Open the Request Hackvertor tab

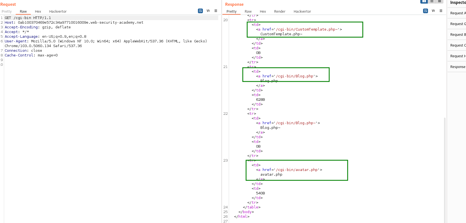click(58, 12)
